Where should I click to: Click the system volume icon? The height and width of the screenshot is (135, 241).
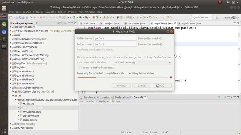[x=228, y=2]
